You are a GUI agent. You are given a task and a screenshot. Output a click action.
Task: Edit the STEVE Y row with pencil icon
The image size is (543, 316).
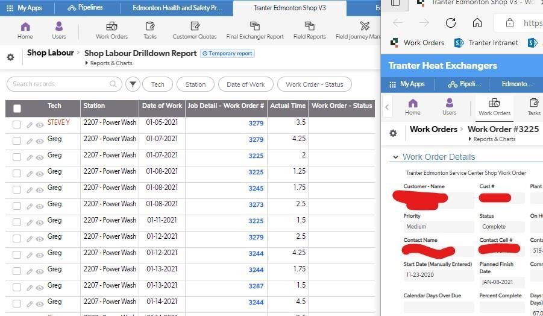point(30,125)
